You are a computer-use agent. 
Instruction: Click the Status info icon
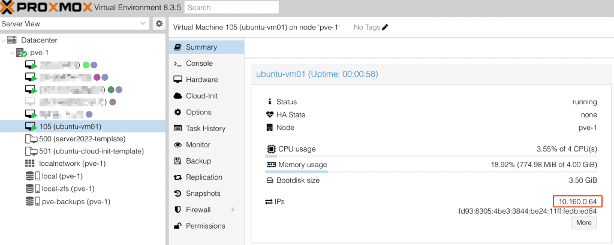point(269,102)
